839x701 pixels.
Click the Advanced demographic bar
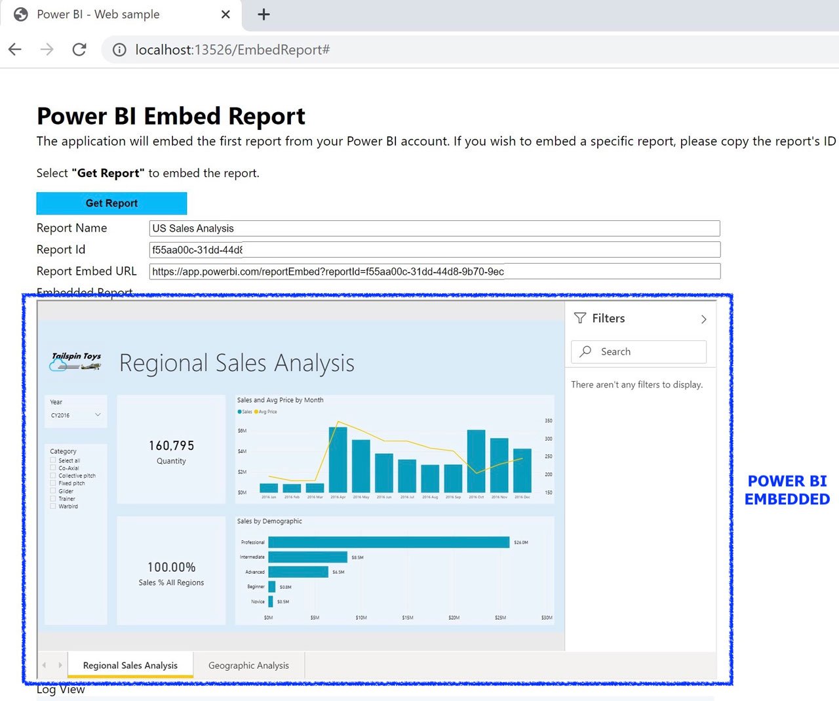tap(298, 572)
